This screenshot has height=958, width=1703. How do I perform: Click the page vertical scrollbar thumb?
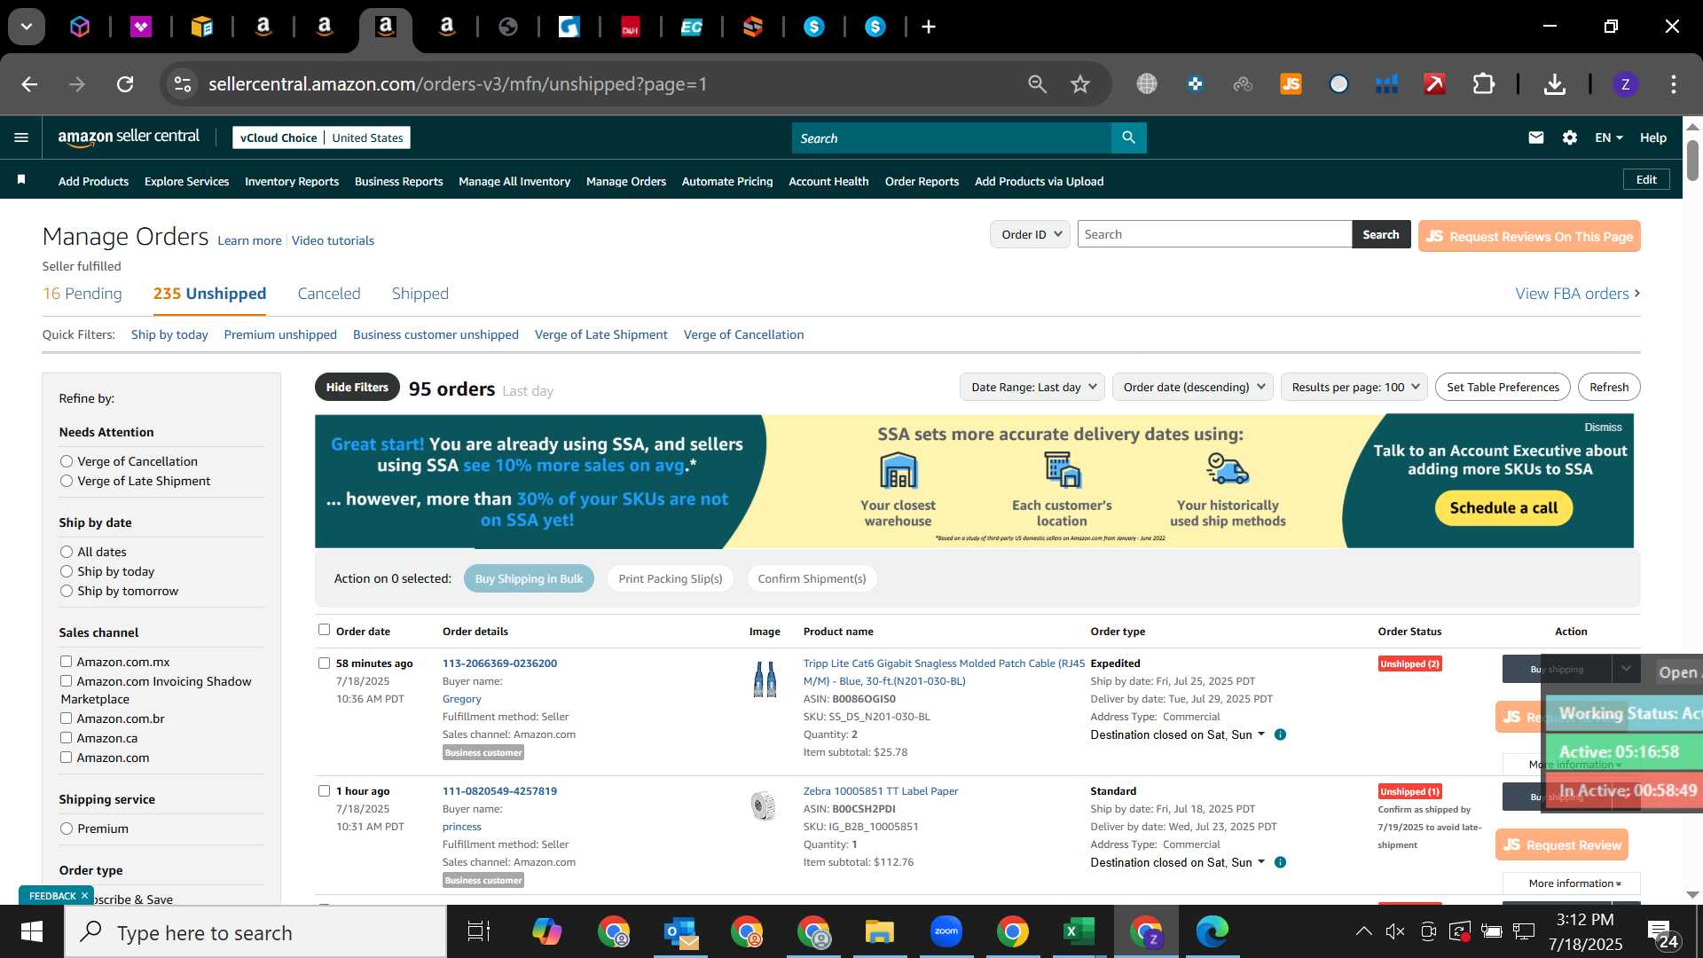point(1692,160)
